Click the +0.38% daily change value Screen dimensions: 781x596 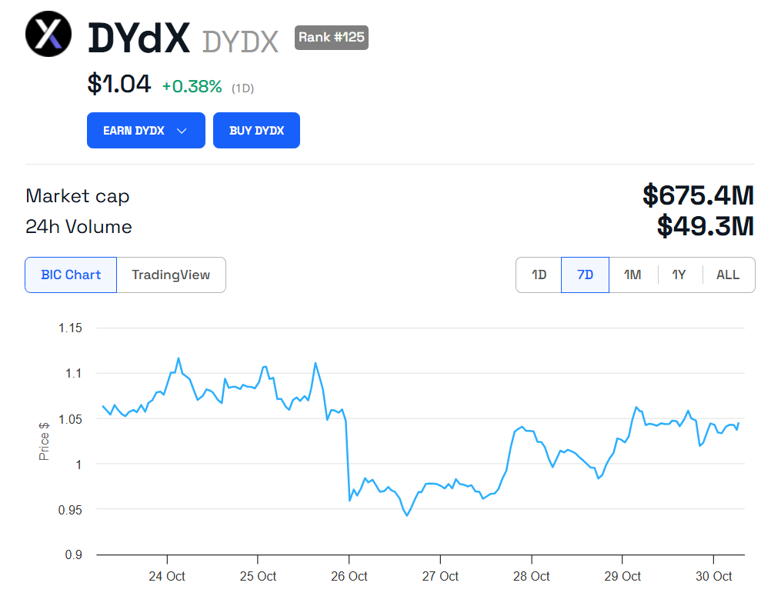coord(192,87)
